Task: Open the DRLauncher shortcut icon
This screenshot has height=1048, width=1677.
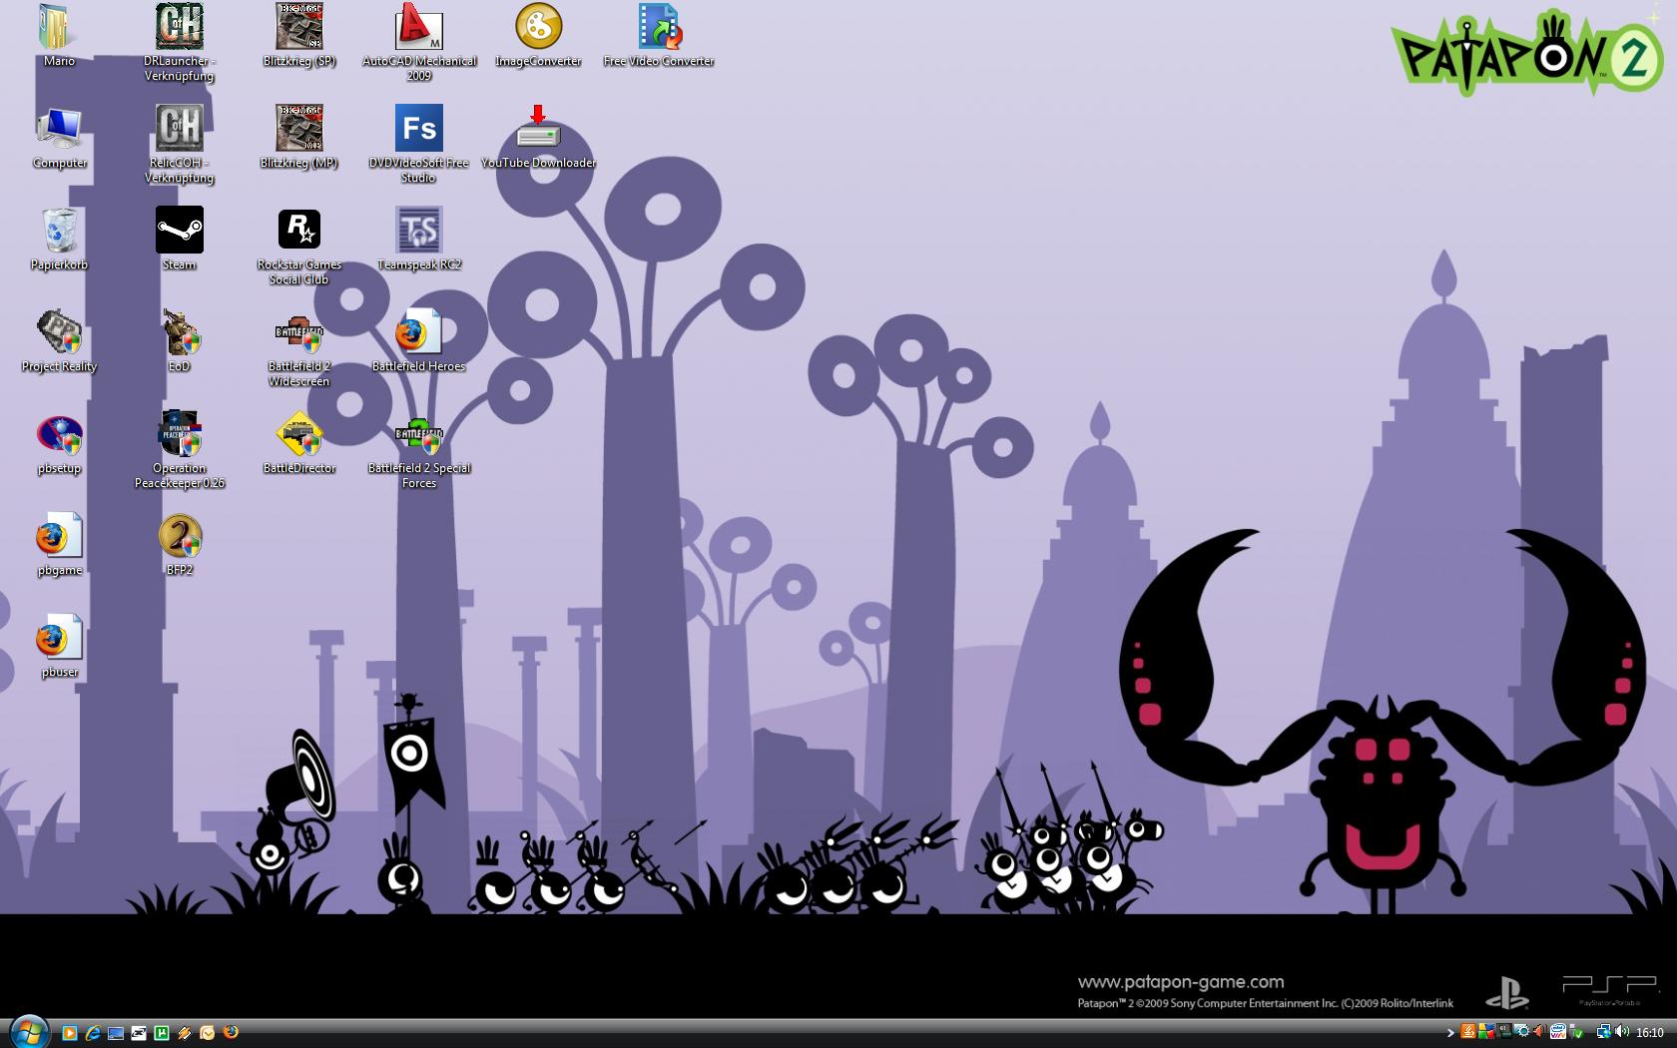Action: (179, 43)
